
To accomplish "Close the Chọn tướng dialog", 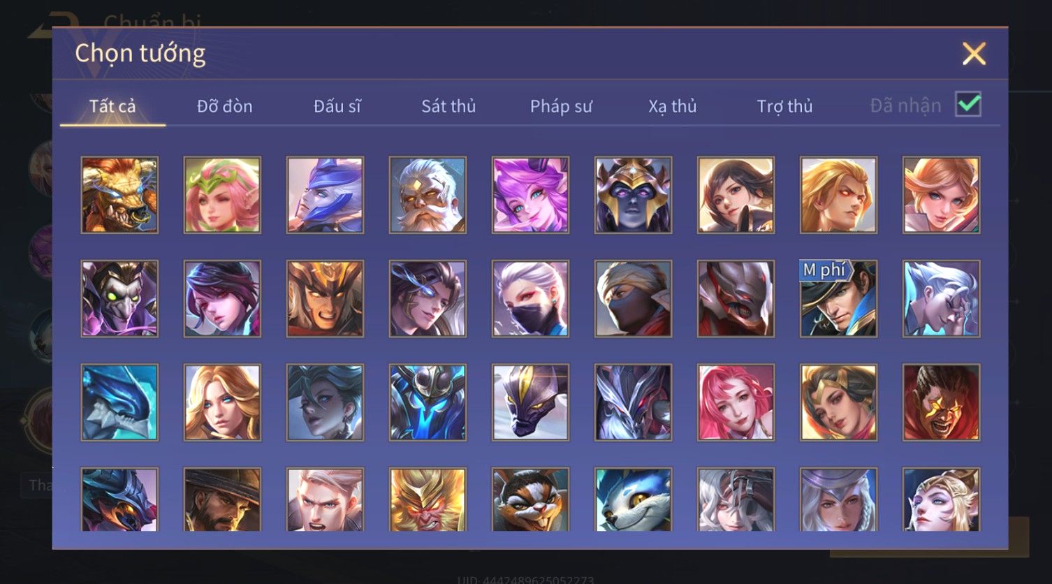I will coord(974,54).
